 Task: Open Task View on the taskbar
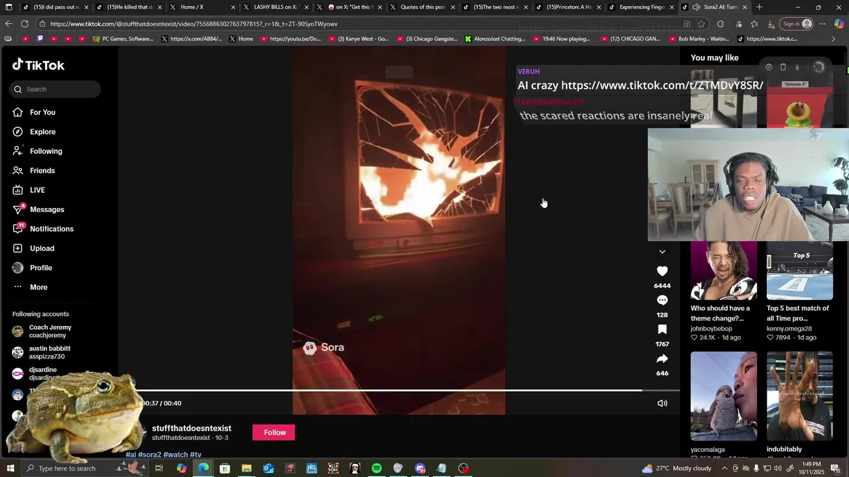click(159, 468)
